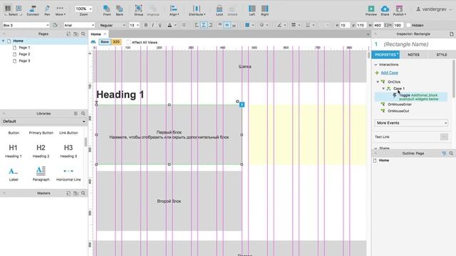456x256 pixels.
Task: Align text center
Action: click(204, 26)
